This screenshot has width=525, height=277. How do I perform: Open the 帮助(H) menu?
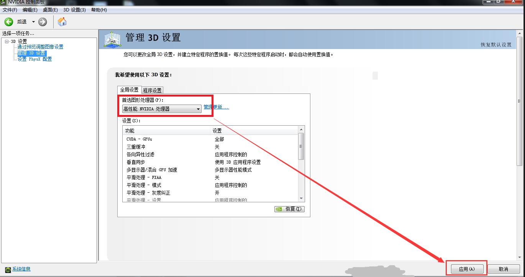[99, 10]
